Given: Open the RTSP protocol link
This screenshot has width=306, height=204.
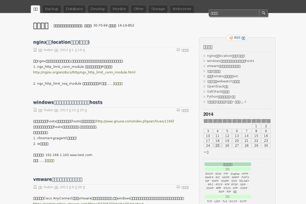Looking at the screenshot, I should (235, 185).
